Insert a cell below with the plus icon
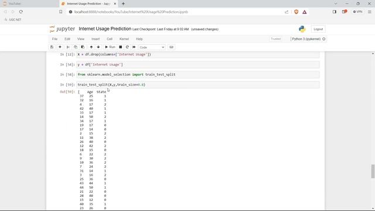 coord(60,47)
